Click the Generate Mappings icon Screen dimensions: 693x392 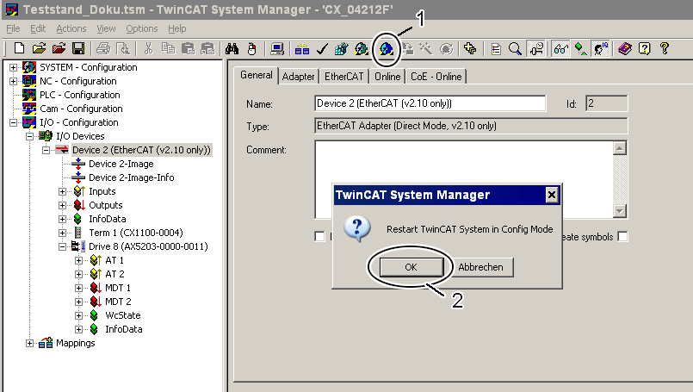tap(302, 48)
